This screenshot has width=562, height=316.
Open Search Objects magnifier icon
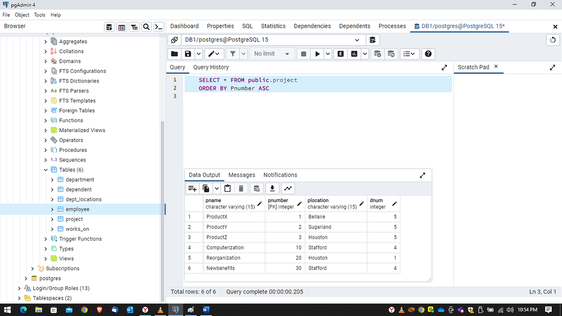pos(146,27)
